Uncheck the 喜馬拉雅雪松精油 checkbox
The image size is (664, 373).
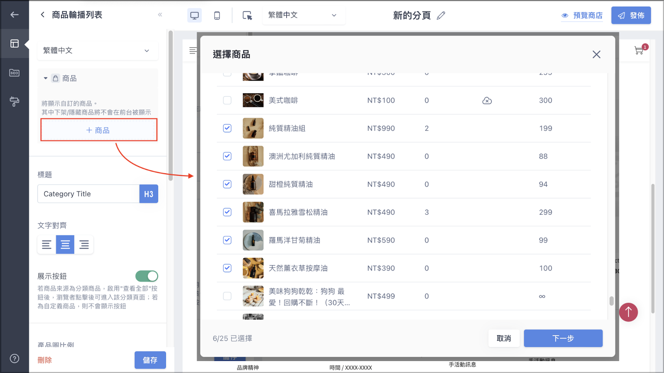click(x=227, y=212)
